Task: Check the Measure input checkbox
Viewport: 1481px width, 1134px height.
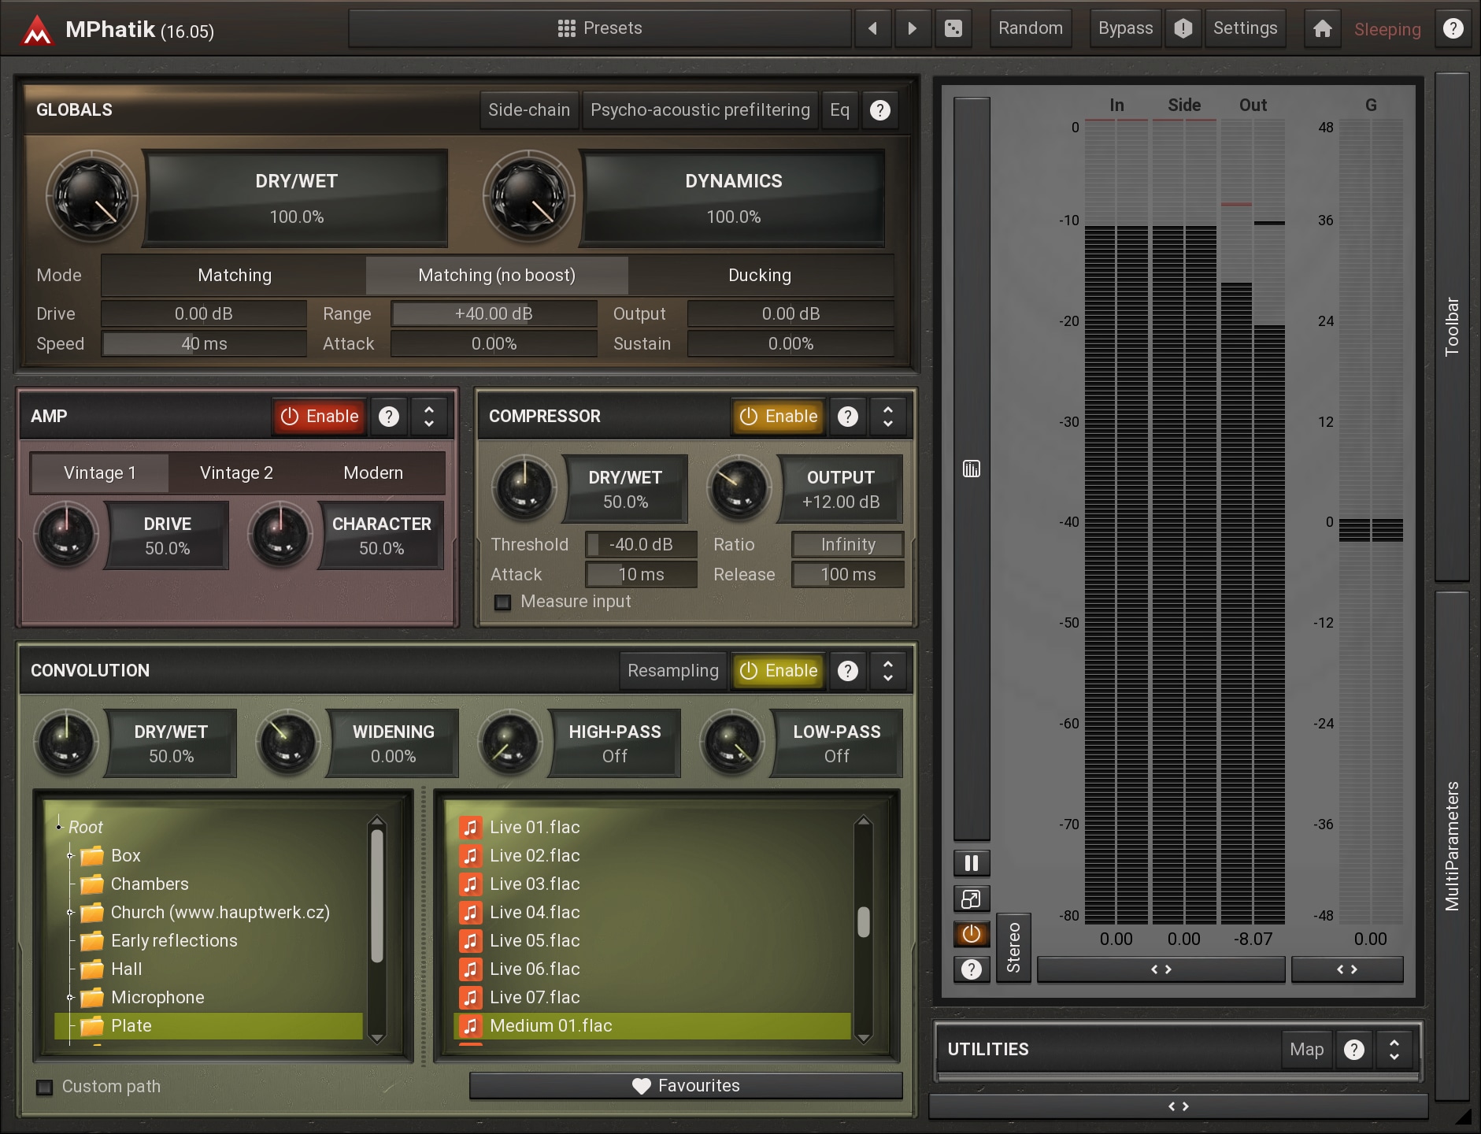Action: 502,602
